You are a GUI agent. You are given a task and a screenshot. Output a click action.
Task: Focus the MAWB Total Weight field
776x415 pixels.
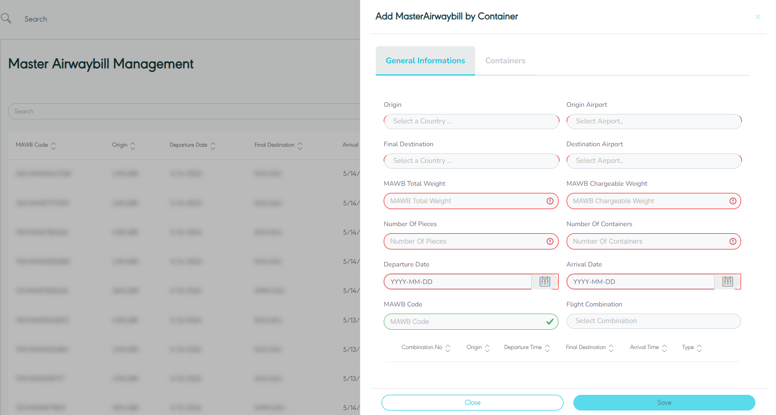coord(464,201)
